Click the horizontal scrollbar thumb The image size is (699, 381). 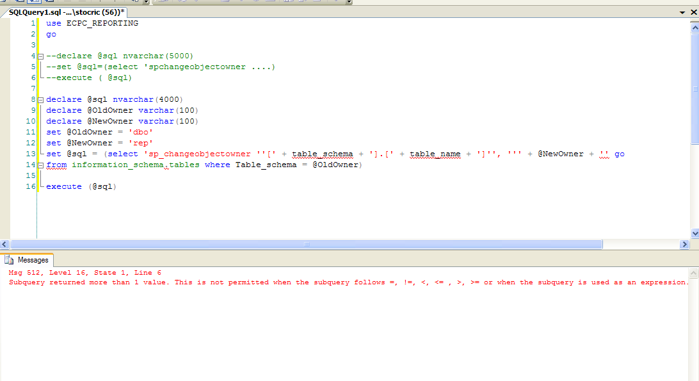pos(306,244)
